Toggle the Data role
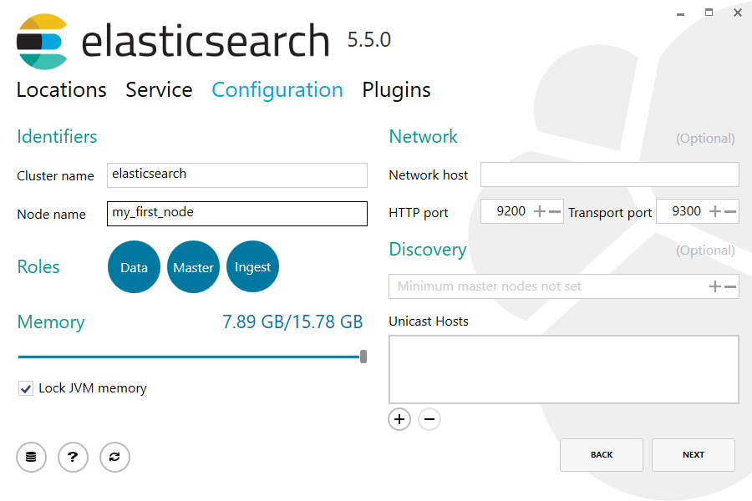The height and width of the screenshot is (501, 752). click(134, 267)
